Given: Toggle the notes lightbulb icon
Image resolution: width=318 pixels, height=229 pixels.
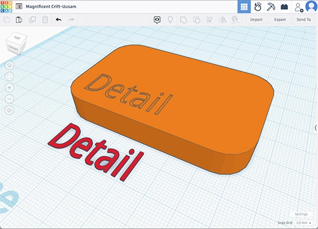Looking at the screenshot, I should (171, 20).
